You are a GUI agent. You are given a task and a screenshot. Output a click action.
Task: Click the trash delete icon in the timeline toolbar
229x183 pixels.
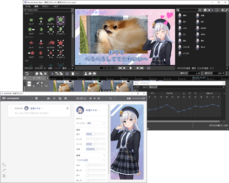click(x=73, y=74)
